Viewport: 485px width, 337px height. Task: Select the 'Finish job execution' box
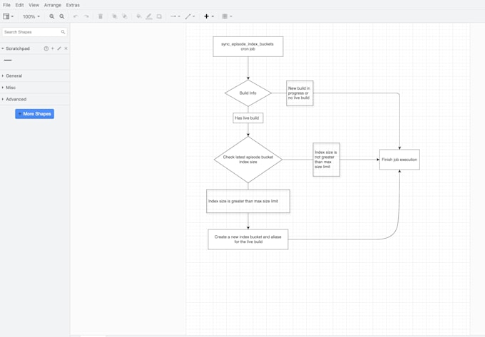[x=399, y=160]
